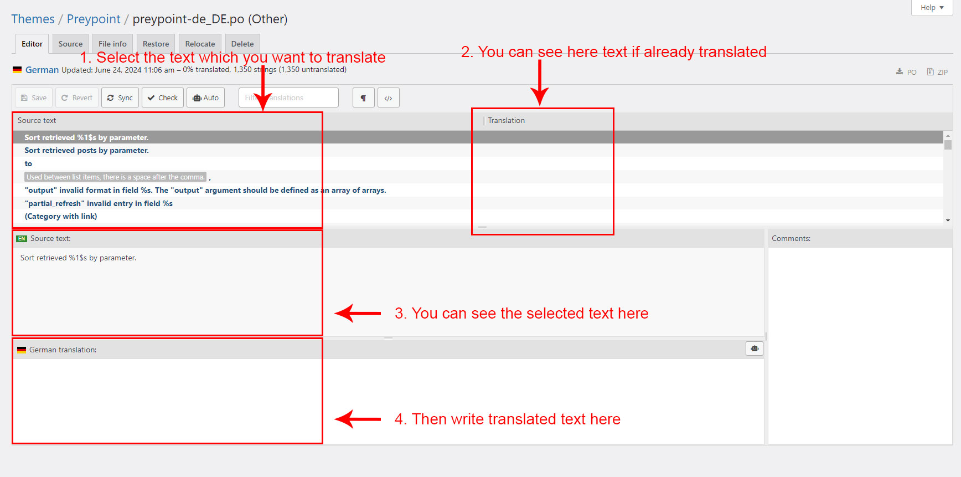Open the File info tab

pyautogui.click(x=112, y=44)
